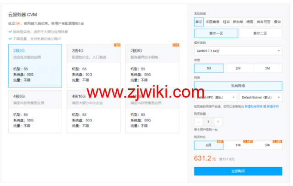
Task: Set bandwidth to 2M
Action: (x=238, y=68)
